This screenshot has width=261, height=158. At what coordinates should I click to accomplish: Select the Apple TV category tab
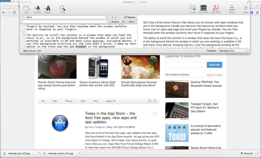[x=111, y=101]
